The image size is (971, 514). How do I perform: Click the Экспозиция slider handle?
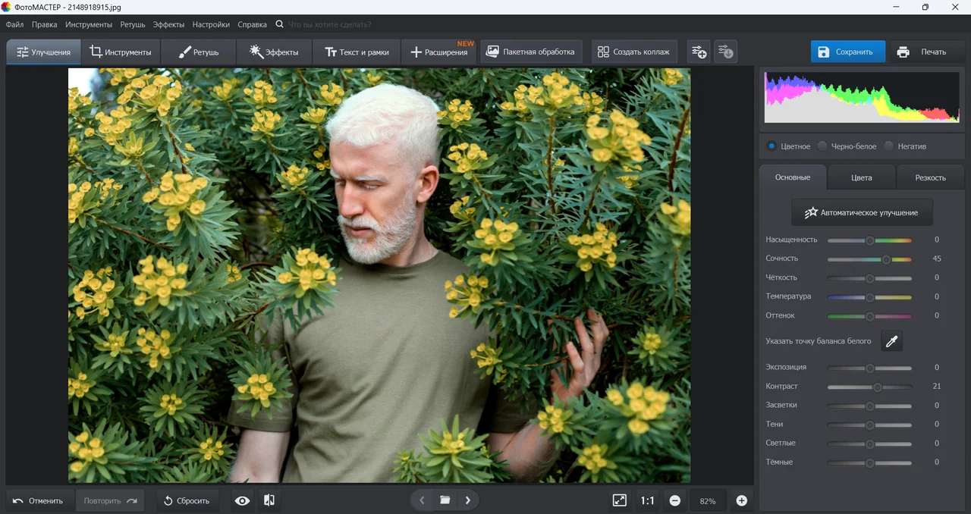tap(870, 368)
